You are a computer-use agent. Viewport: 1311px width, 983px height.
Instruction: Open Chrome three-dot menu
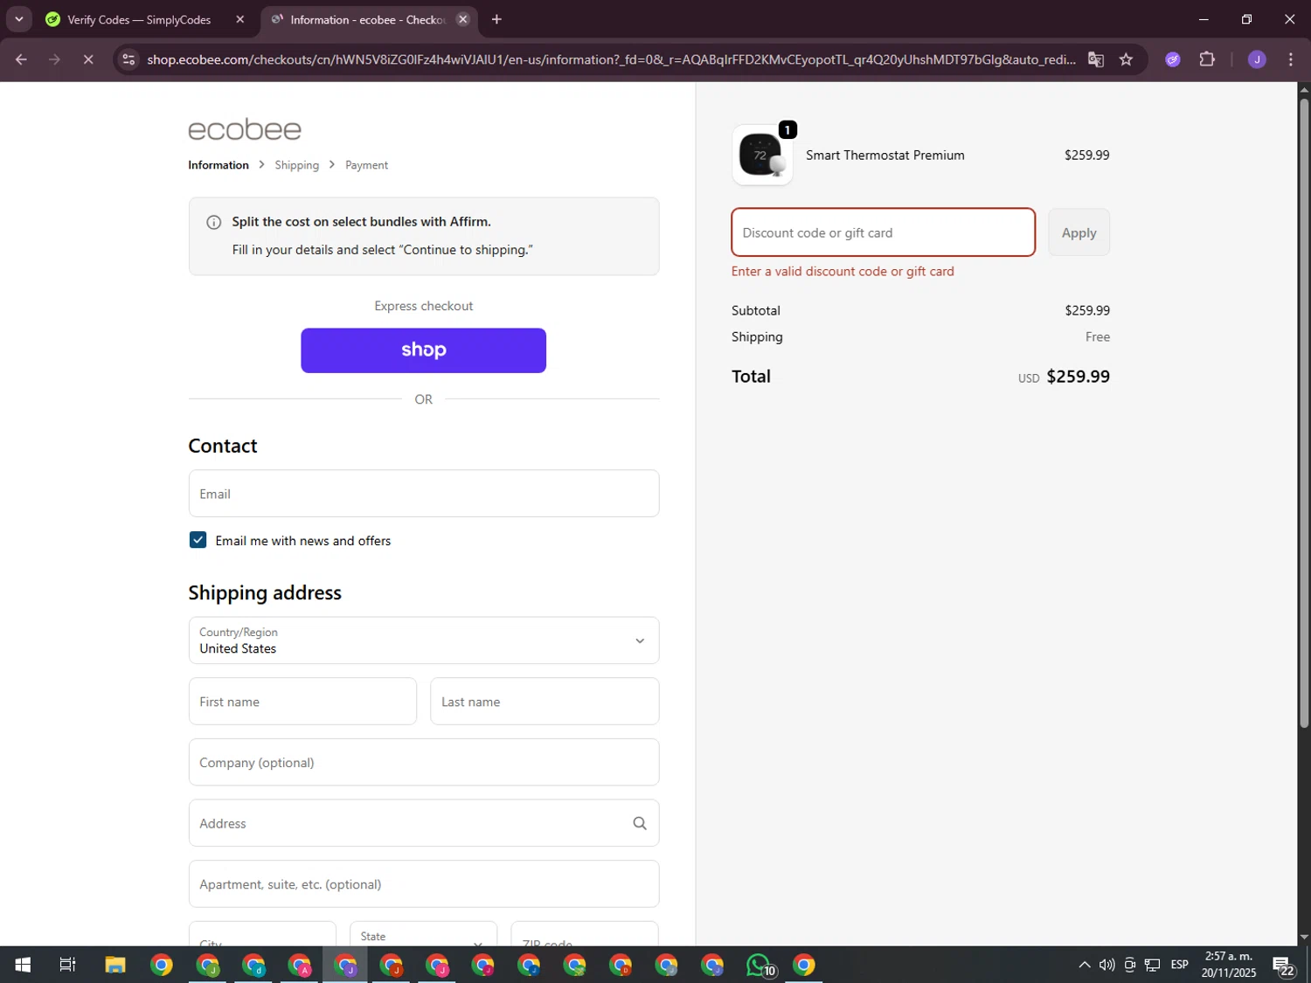[x=1291, y=59]
